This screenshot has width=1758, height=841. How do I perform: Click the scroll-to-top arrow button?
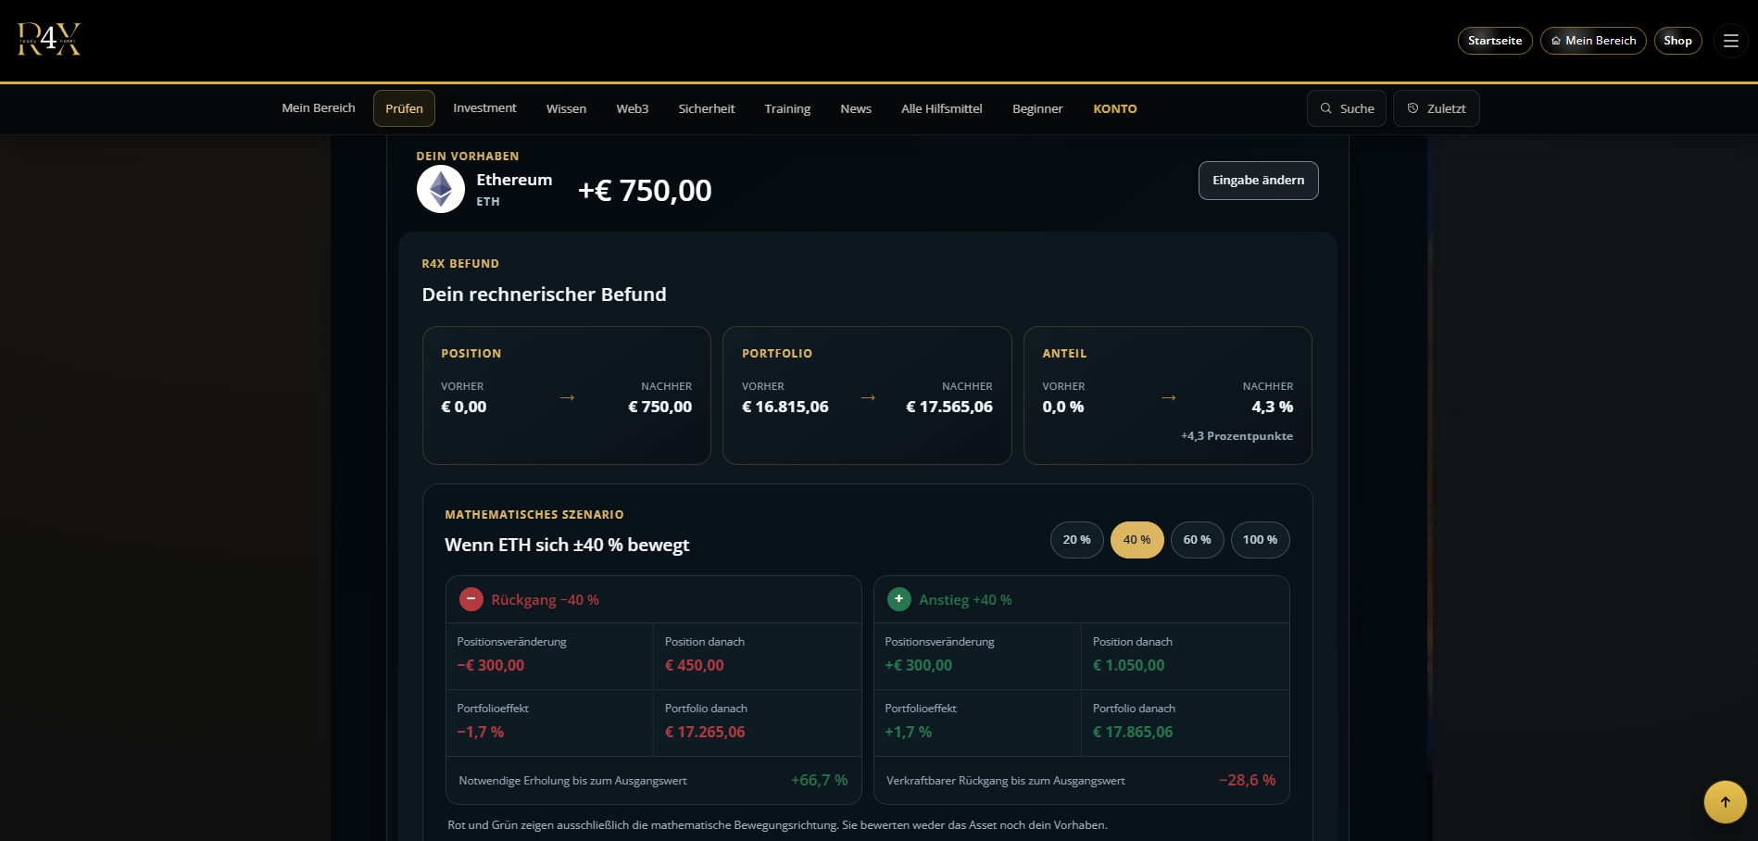pyautogui.click(x=1725, y=802)
